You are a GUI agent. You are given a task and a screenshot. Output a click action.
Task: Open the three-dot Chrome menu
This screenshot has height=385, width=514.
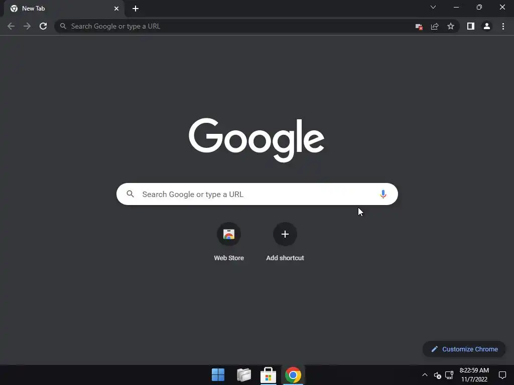[x=503, y=26]
